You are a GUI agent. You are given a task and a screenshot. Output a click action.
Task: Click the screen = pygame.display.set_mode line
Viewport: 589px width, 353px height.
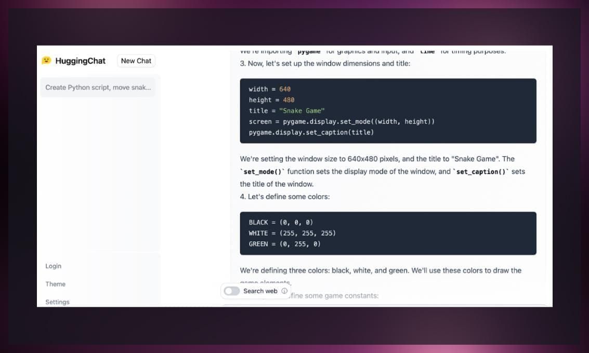(342, 121)
